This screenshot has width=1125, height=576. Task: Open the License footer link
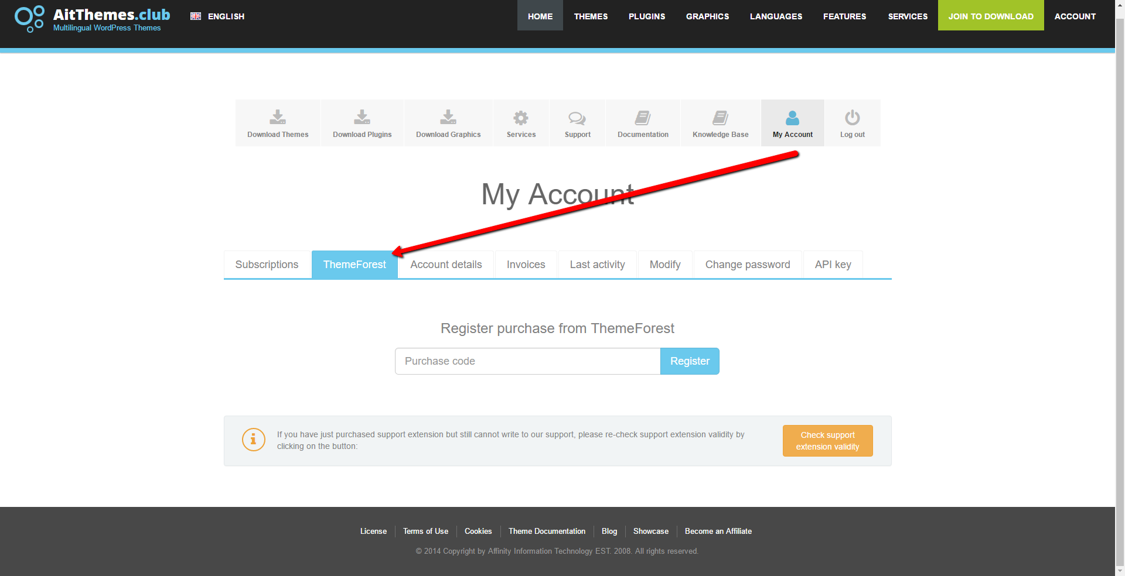373,531
